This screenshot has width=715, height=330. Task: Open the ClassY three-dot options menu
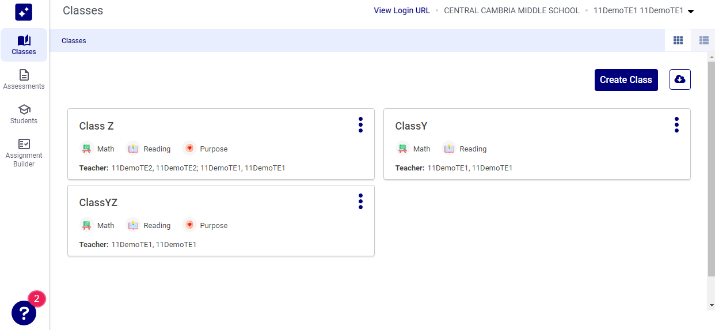[x=676, y=125]
